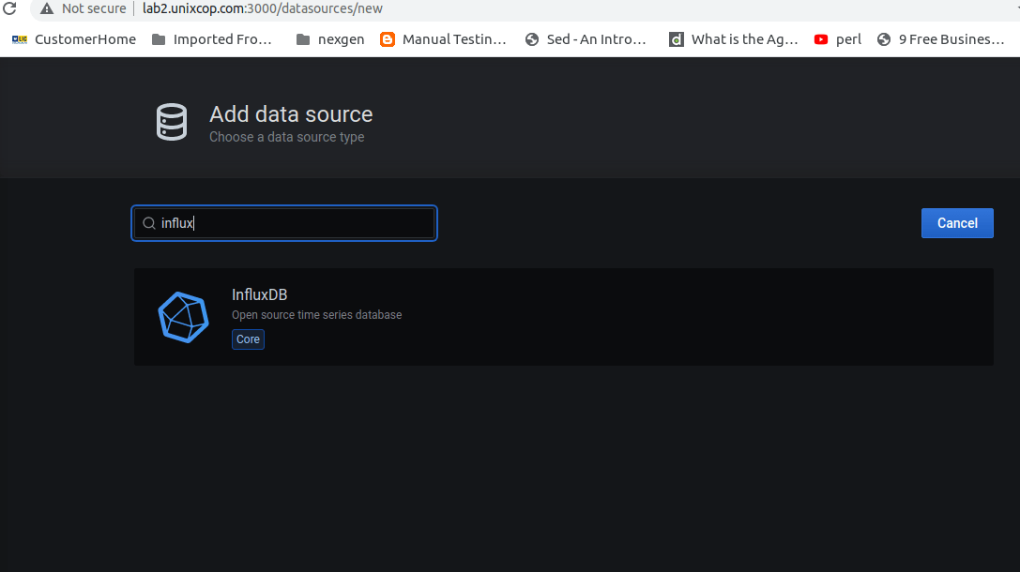This screenshot has width=1020, height=572.
Task: Reload the page with the refresh icon
Action: (9, 8)
